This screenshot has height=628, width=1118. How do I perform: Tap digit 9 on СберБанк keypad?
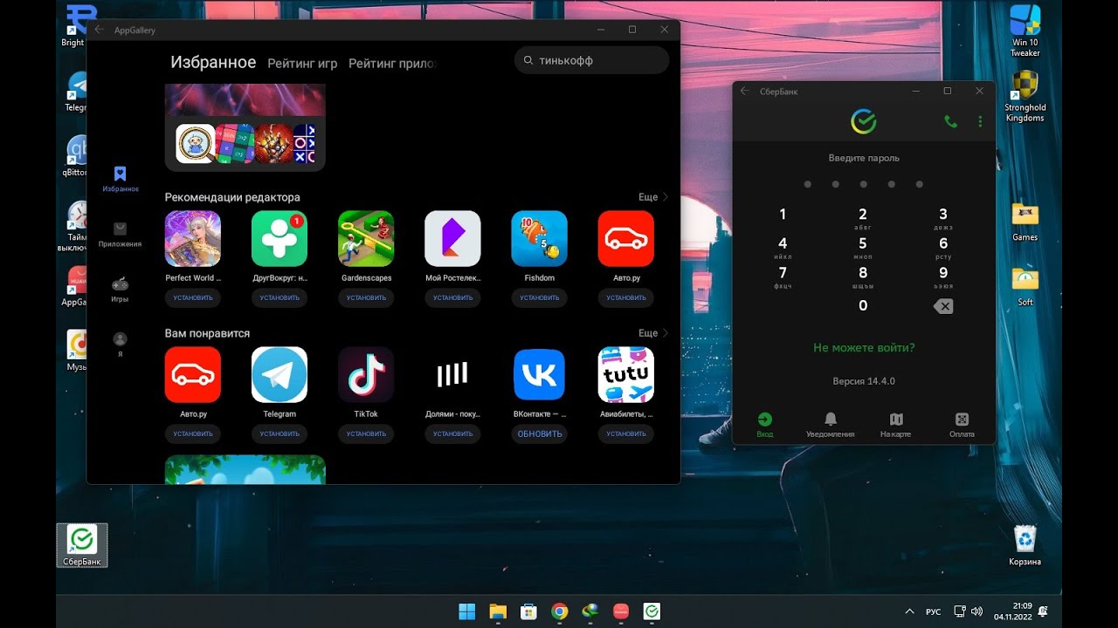pos(943,277)
